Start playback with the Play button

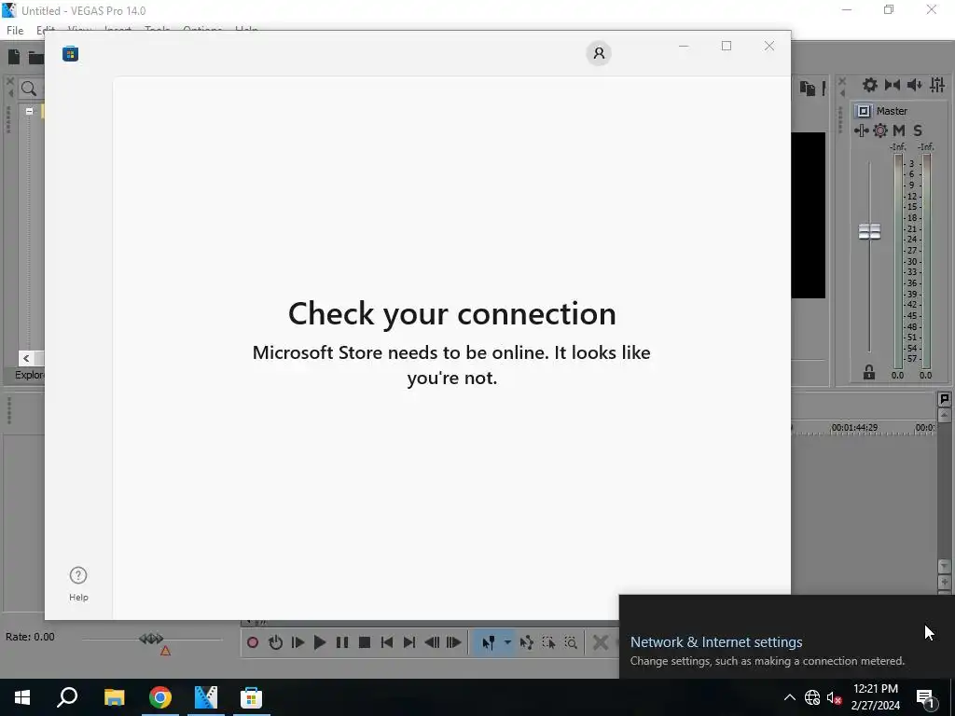tap(320, 642)
